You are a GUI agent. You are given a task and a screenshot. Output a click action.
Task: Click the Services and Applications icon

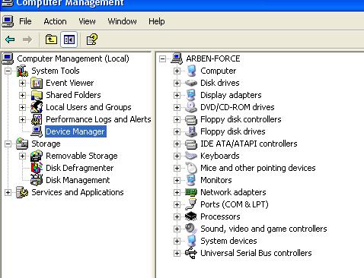pyautogui.click(x=22, y=192)
